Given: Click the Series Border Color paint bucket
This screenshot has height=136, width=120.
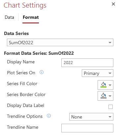Looking at the screenshot, I should 104,96.
